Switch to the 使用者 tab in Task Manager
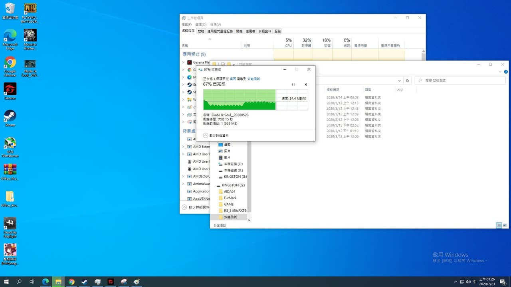 [250, 31]
